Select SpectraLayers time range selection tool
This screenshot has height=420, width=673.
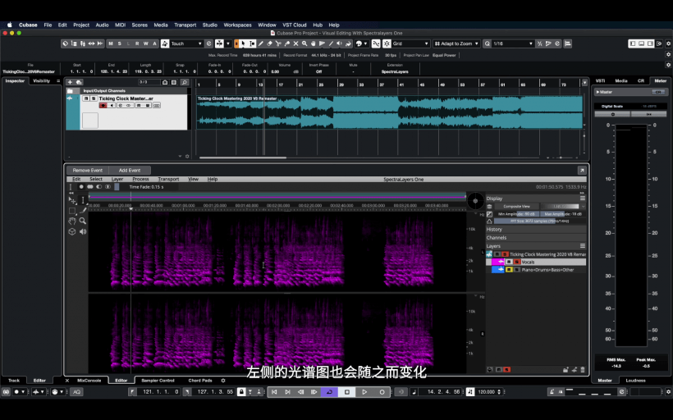(x=83, y=200)
